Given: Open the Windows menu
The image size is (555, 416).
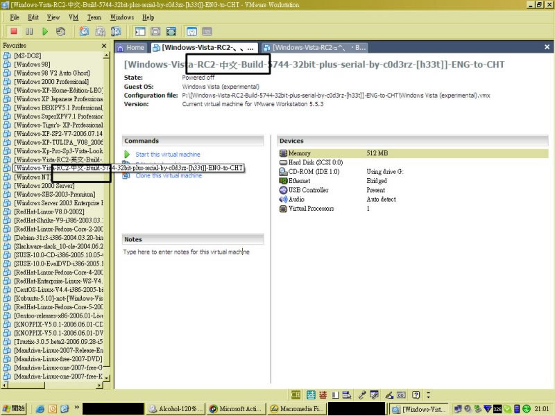Looking at the screenshot, I should pyautogui.click(x=122, y=17).
